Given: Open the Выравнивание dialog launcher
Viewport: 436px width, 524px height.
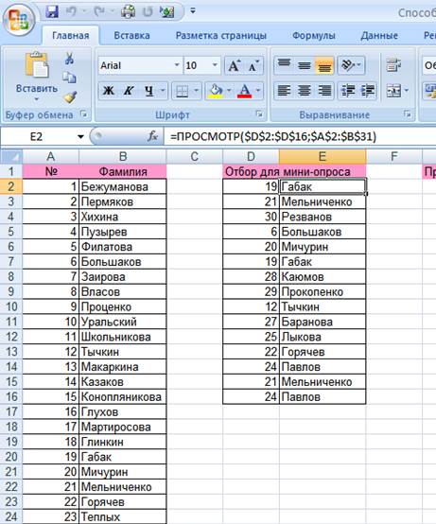Looking at the screenshot, I should pos(408,114).
